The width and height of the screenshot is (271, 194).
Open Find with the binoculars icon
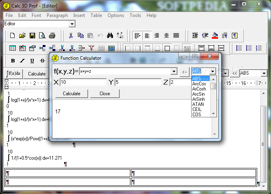pyautogui.click(x=110, y=36)
